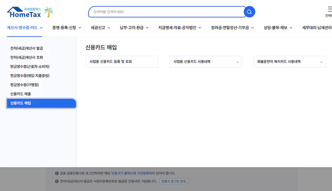332x191 pixels.
Task: Select 신용카드 매출 in sidebar
Action: [x=20, y=94]
